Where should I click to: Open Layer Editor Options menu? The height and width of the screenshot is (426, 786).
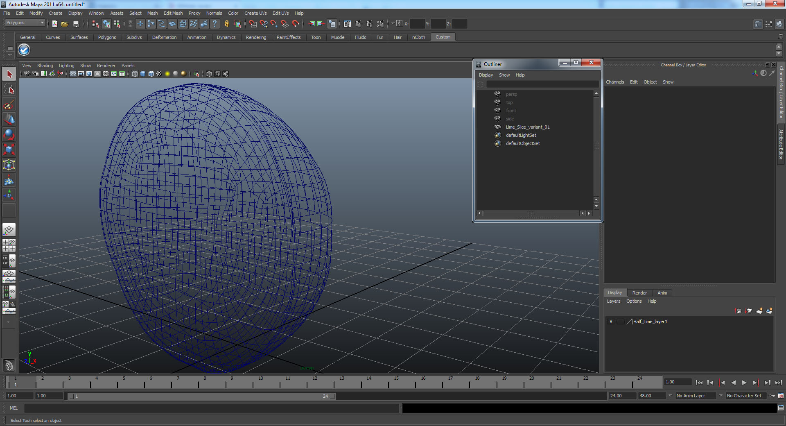pos(634,301)
